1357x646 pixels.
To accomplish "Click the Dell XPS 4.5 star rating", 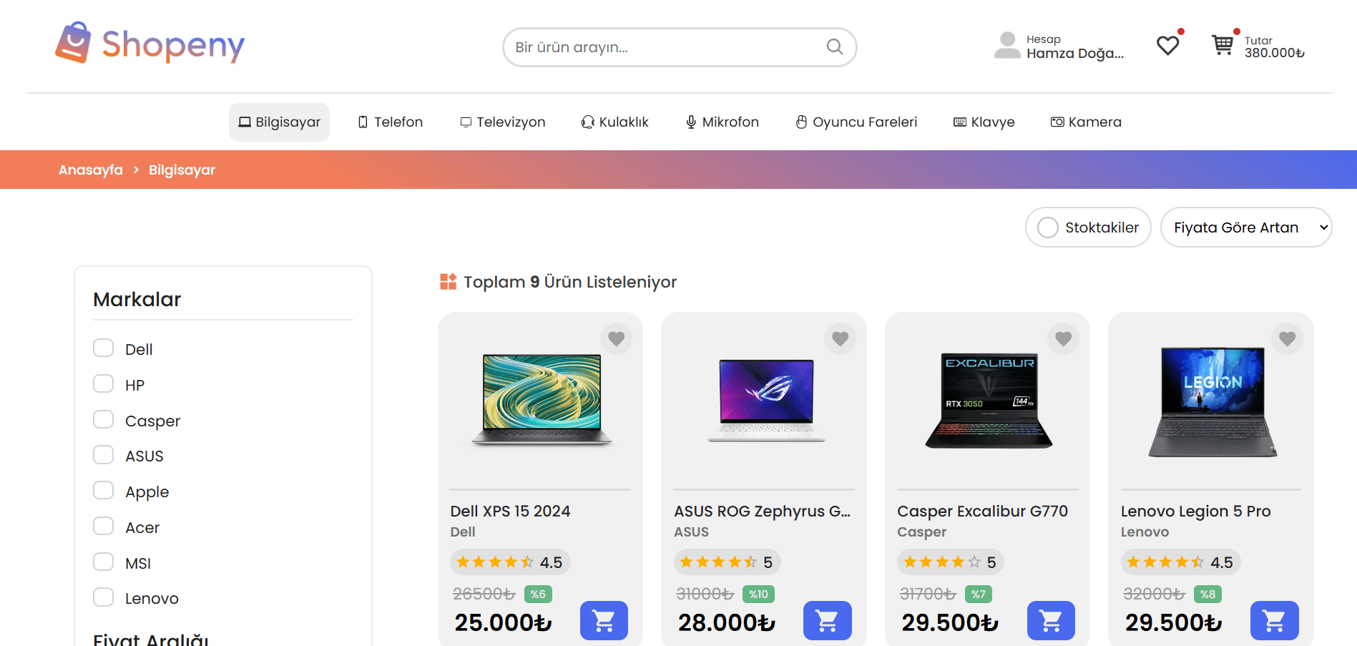I will tap(509, 562).
